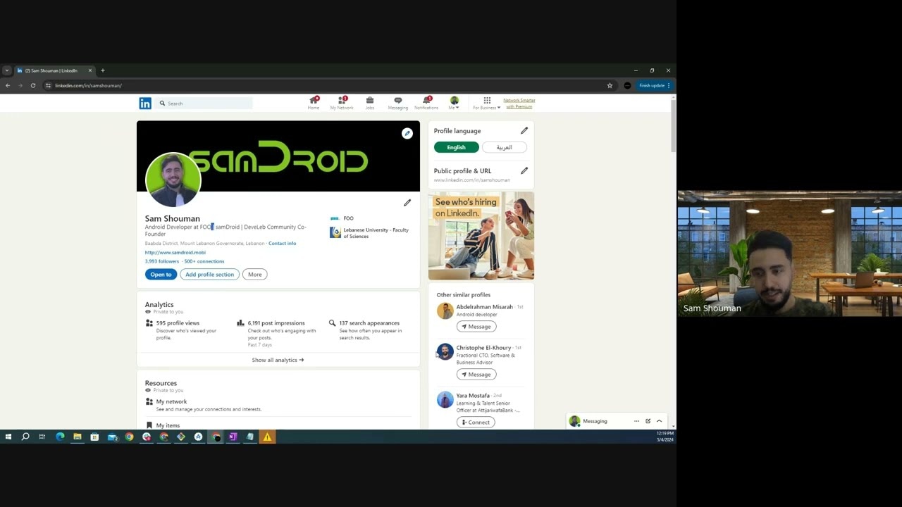Edit the cover banner pencil icon
Viewport: 902px width, 507px height.
[x=407, y=133]
